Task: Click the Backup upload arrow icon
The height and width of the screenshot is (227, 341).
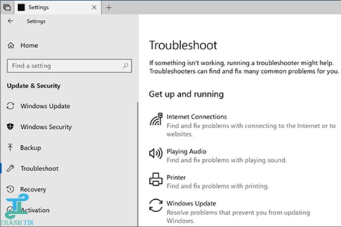Action: [x=10, y=148]
